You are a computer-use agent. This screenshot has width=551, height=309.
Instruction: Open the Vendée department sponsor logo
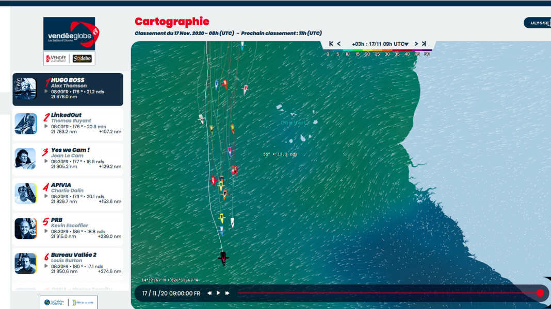pyautogui.click(x=56, y=59)
